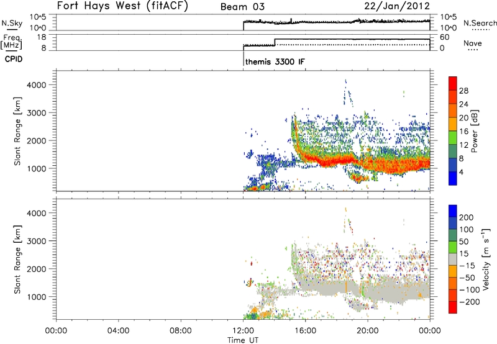This screenshot has height=344, width=497.
Task: Click the '18' tick on the frequency axis
Action: (42, 37)
